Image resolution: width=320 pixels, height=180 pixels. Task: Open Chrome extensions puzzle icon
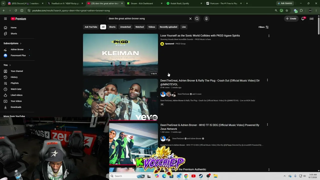tap(301, 10)
